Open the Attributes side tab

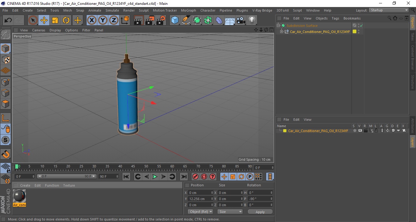[413, 126]
